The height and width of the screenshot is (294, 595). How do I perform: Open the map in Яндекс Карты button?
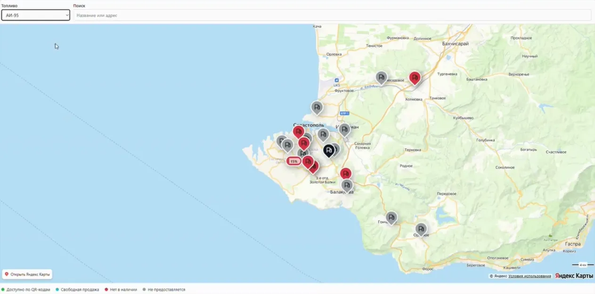coord(27,274)
